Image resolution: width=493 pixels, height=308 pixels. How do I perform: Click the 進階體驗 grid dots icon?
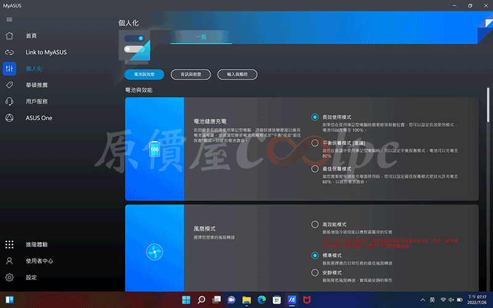[9, 244]
